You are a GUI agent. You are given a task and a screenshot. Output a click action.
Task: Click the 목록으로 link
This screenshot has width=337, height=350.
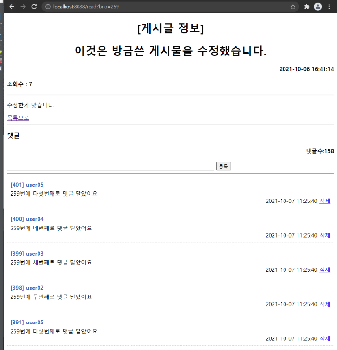[x=18, y=118]
